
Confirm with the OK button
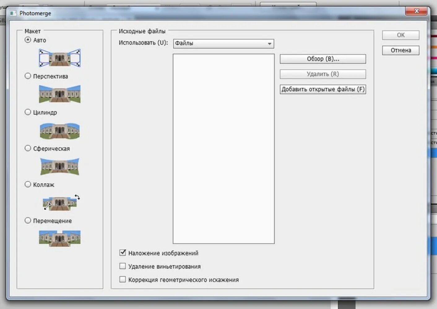(x=401, y=35)
